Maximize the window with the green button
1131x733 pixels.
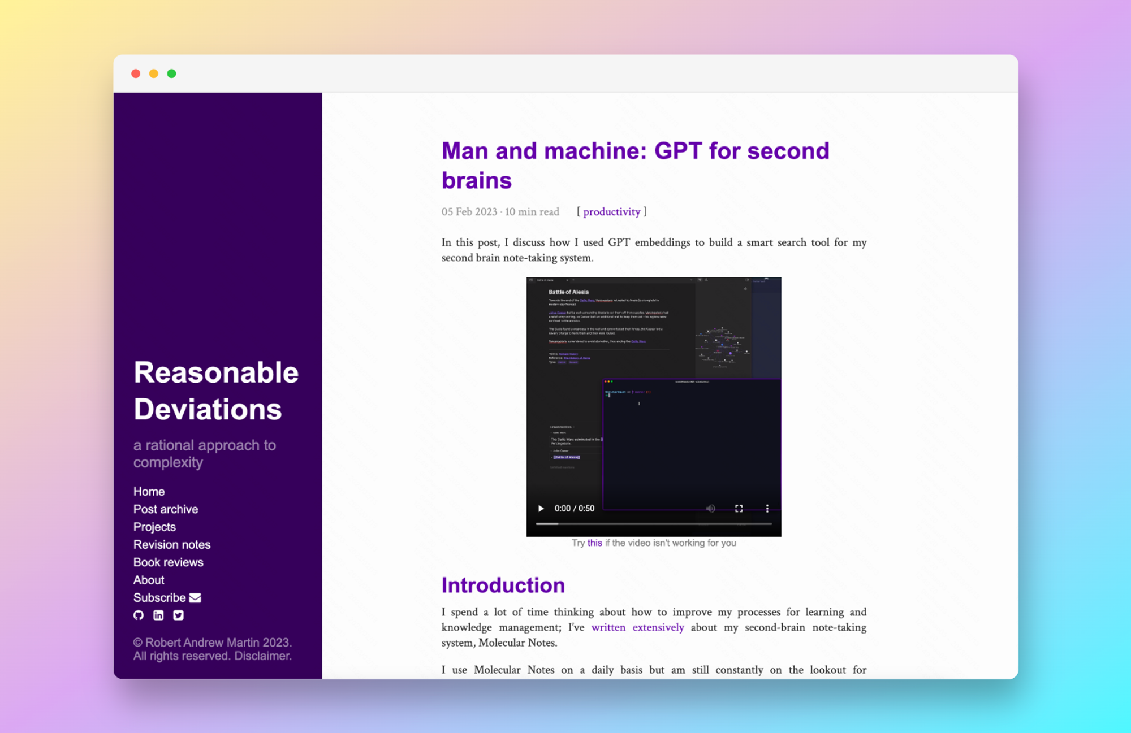172,73
